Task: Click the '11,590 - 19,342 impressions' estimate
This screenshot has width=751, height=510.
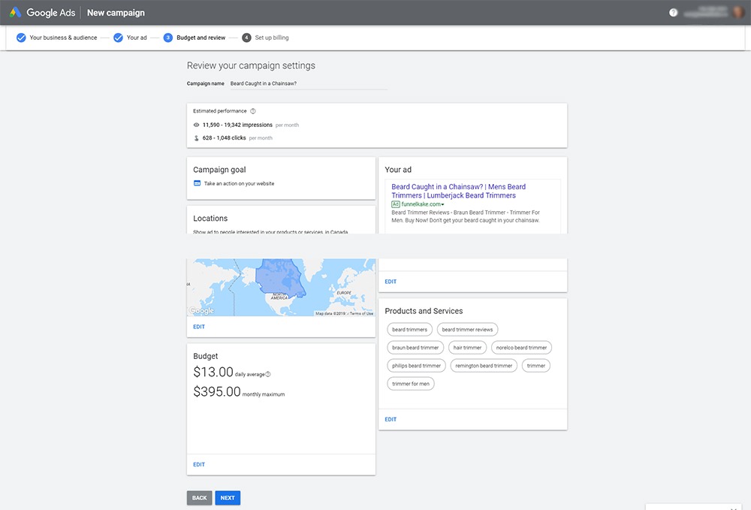Action: coord(237,125)
